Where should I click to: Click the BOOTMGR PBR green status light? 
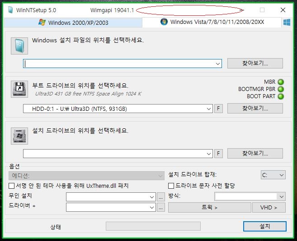point(281,89)
